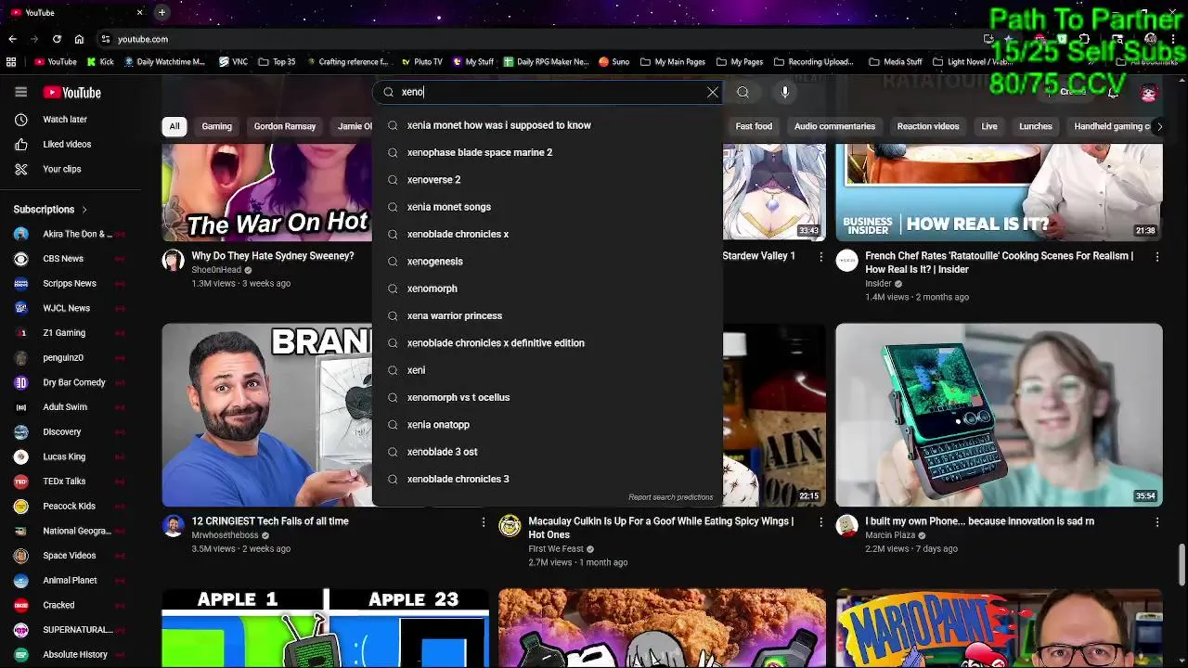Choose suggestion xenoblade 3 ost
The height and width of the screenshot is (668, 1188).
548,452
